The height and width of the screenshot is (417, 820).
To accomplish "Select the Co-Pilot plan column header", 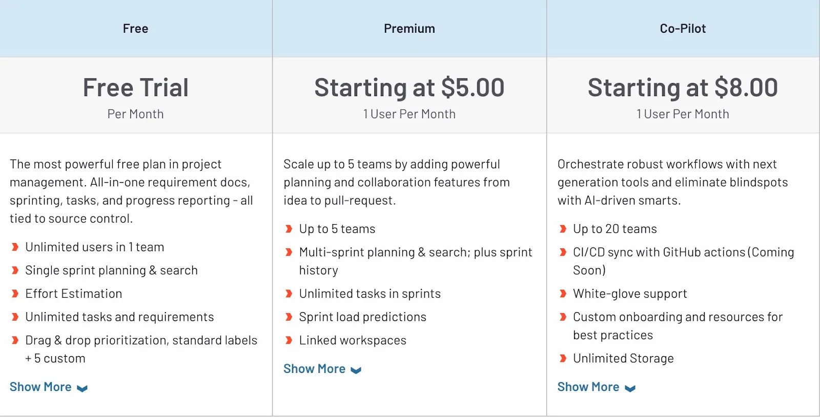I will 683,29.
